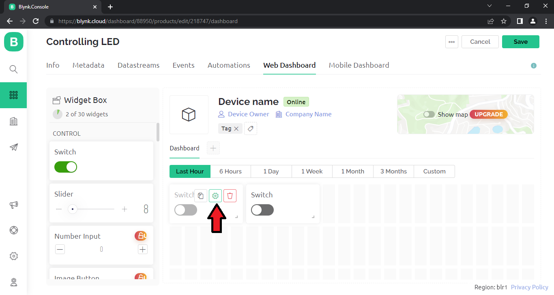Image resolution: width=554 pixels, height=295 pixels.
Task: Open the Chrome profile avatar icon
Action: [533, 21]
